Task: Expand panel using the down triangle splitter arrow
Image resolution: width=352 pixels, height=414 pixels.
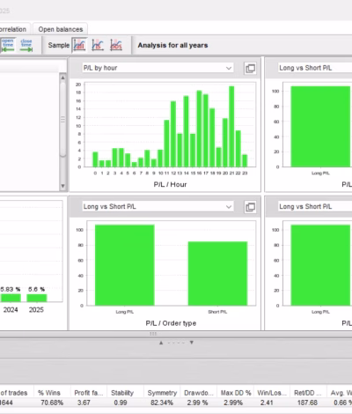Action: click(x=192, y=343)
